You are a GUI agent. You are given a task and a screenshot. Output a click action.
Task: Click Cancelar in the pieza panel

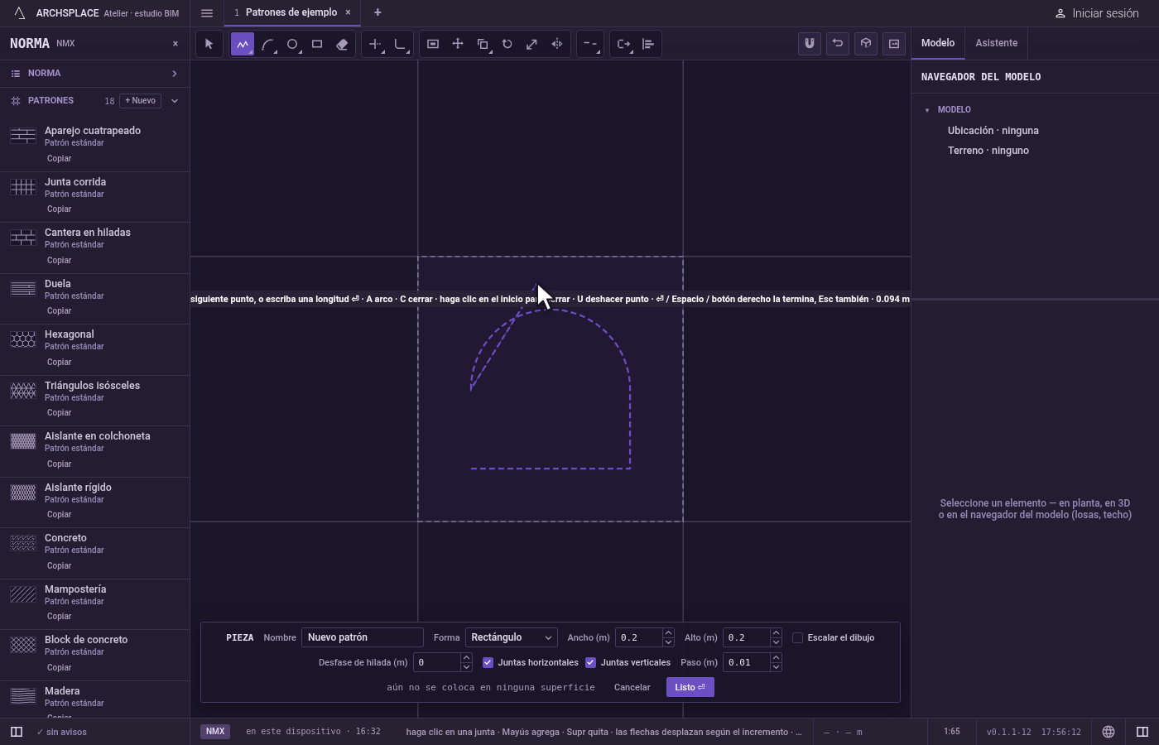[632, 687]
